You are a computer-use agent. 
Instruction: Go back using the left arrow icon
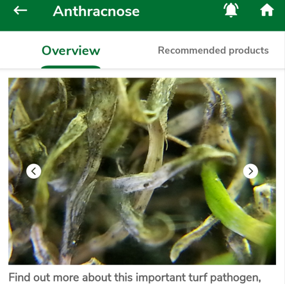pyautogui.click(x=20, y=10)
